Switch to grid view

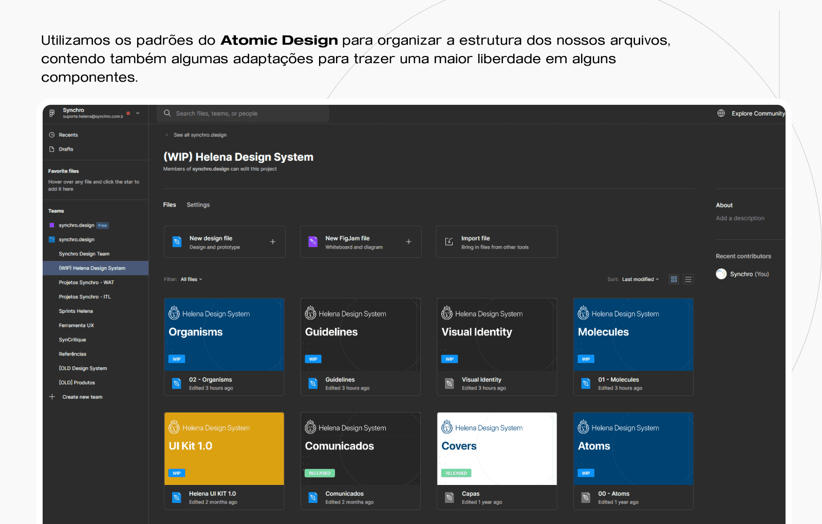tap(674, 279)
